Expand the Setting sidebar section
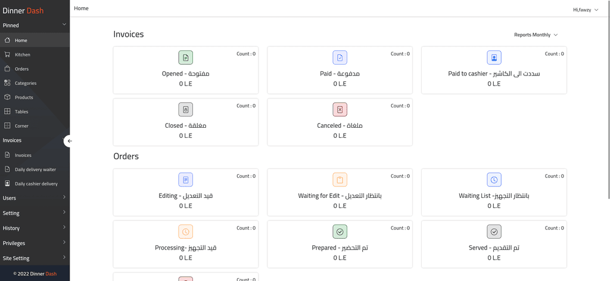This screenshot has height=281, width=610. 64,213
